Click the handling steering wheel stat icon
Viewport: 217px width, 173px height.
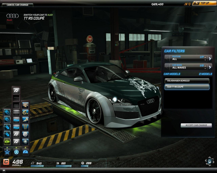(x=83, y=163)
